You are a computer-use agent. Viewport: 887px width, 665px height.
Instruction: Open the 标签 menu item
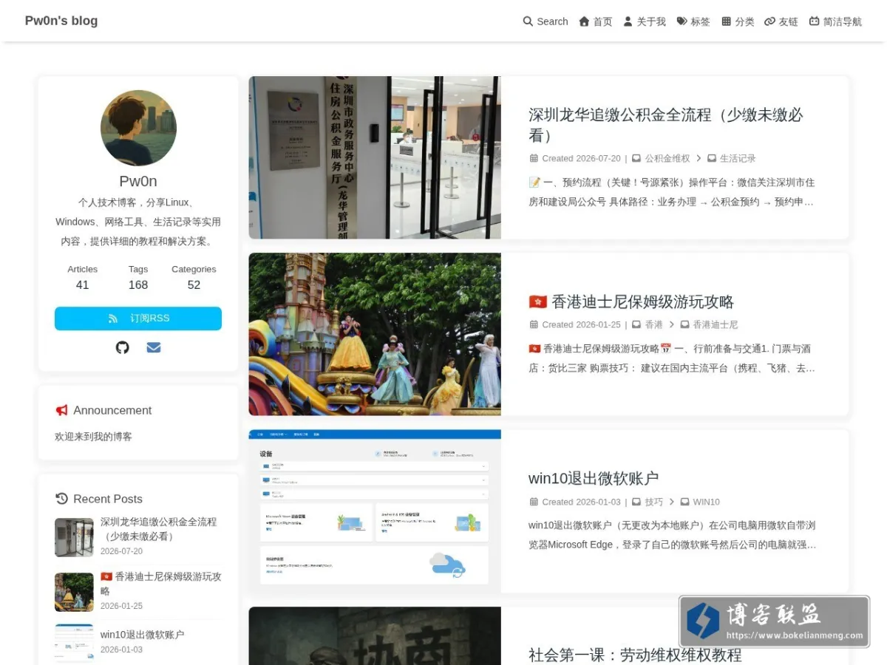click(693, 21)
